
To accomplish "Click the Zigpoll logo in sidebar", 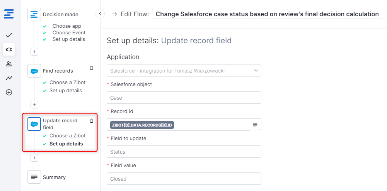I will point(9,14).
